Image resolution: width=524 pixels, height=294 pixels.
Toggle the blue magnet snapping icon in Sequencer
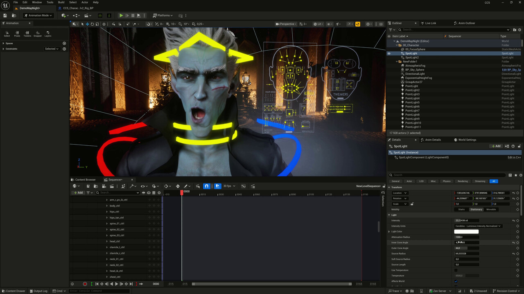point(207,186)
